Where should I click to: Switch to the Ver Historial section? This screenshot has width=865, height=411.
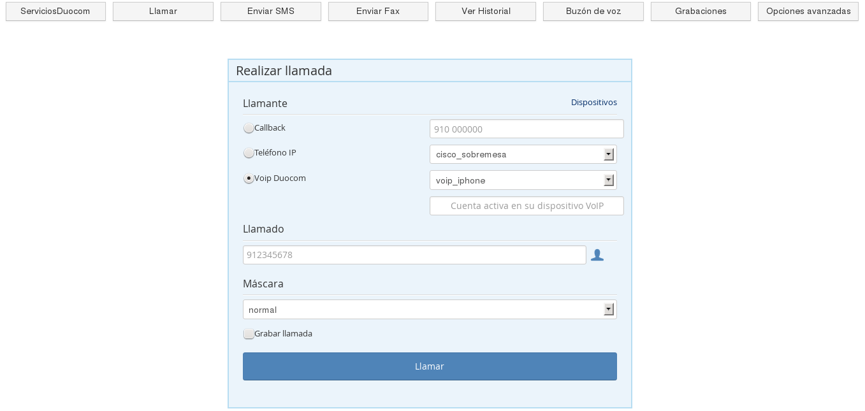click(x=485, y=11)
